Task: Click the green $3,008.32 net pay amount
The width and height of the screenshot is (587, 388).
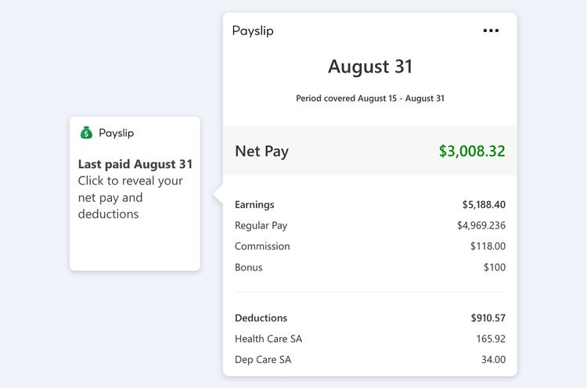Action: tap(471, 151)
